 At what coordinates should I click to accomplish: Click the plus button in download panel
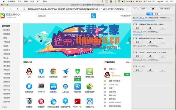click(135, 9)
